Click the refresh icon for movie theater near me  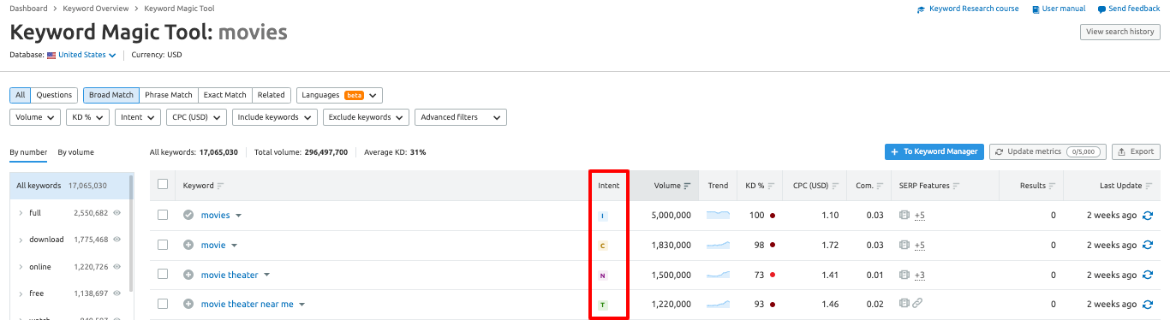[x=1148, y=305]
